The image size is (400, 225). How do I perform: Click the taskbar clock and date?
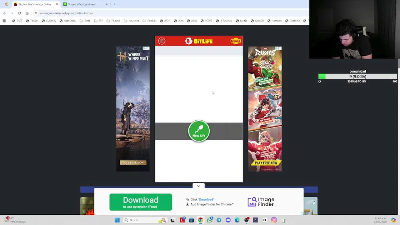coord(381,220)
